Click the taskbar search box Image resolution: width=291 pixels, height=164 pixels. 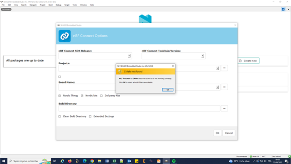click(29, 161)
